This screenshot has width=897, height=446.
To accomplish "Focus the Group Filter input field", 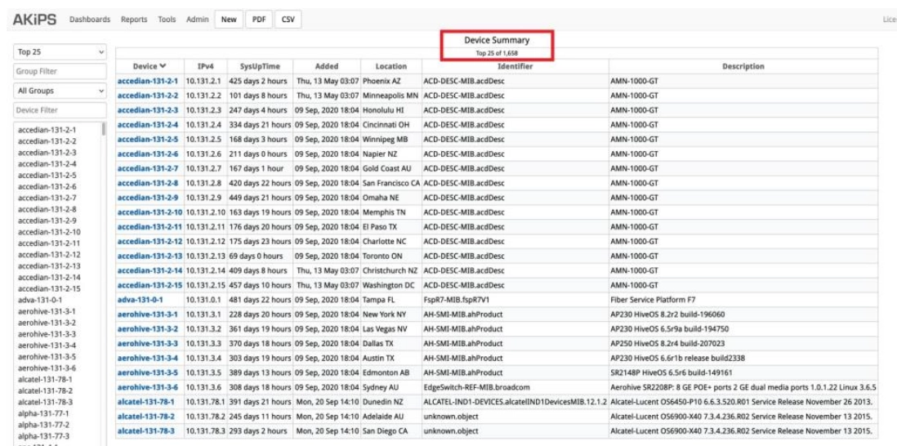I will tap(60, 72).
